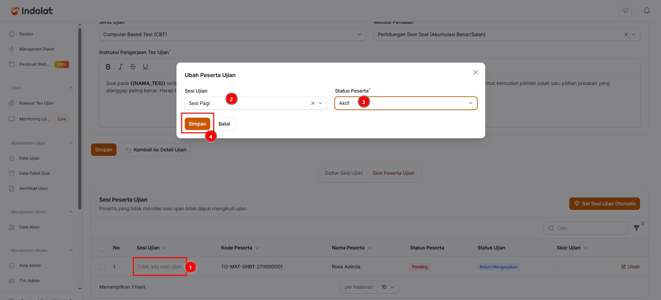Screen dimensions: 661x300
Task: Click Ubah for Rosa Adinda
Action: (630, 267)
